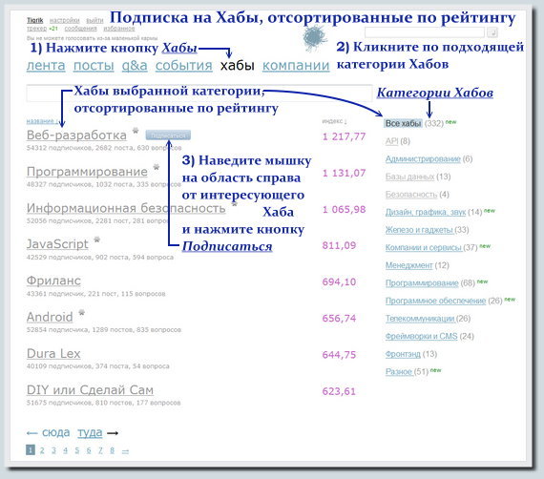Select the Базы данных category
544x479 pixels.
tap(409, 177)
